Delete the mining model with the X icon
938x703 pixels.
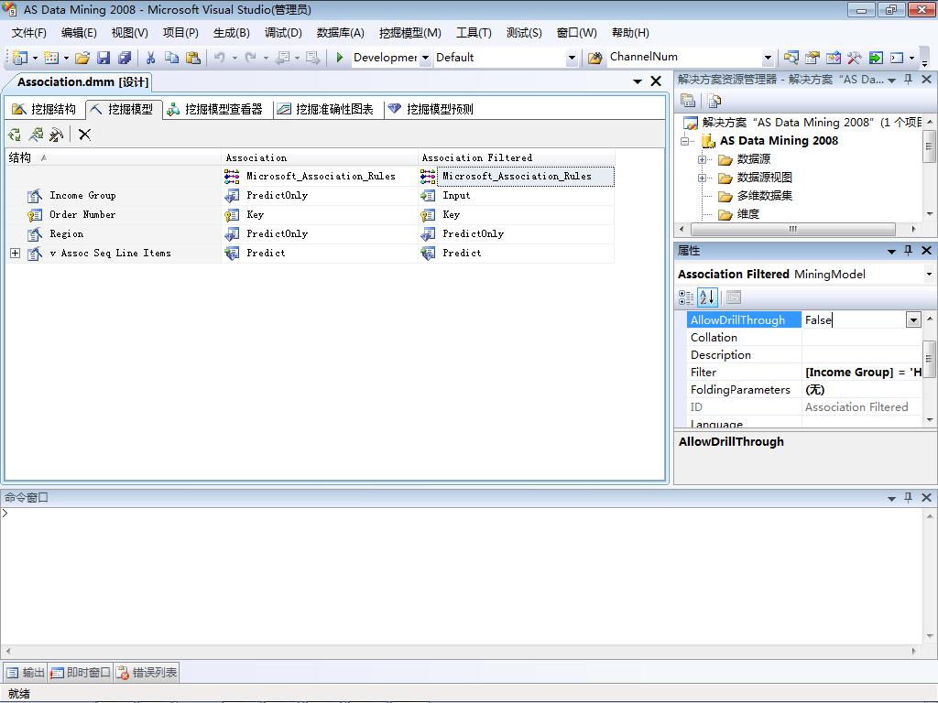(85, 135)
